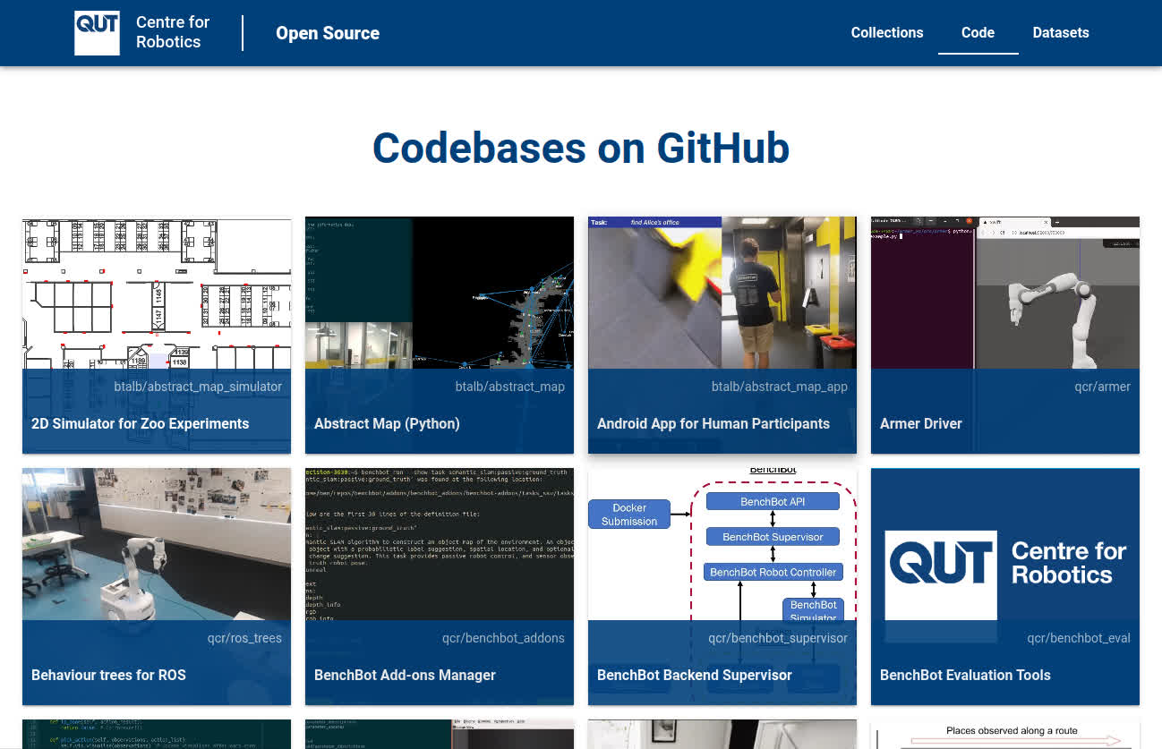
Task: Click the qcr/armer repository name
Action: coord(1103,387)
